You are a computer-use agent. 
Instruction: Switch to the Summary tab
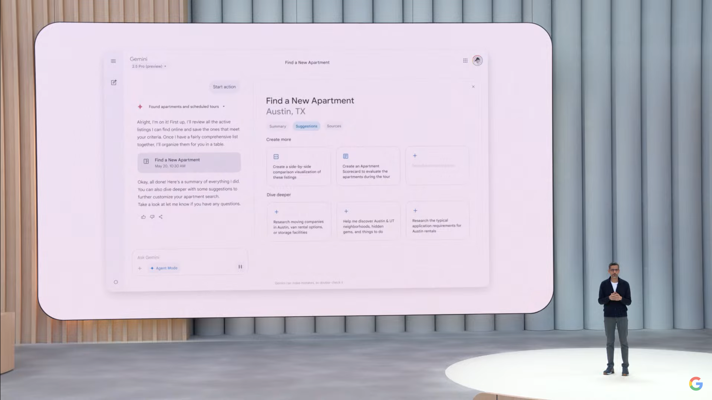[x=277, y=126]
